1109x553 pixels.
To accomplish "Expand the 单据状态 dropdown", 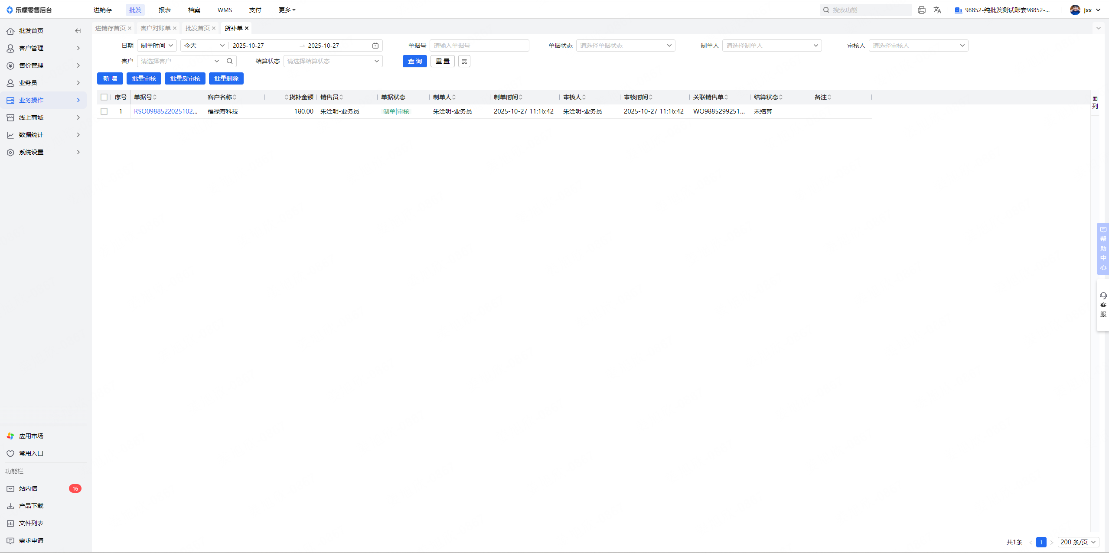I will pos(625,46).
